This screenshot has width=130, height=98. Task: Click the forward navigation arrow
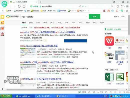[x=15, y=6]
